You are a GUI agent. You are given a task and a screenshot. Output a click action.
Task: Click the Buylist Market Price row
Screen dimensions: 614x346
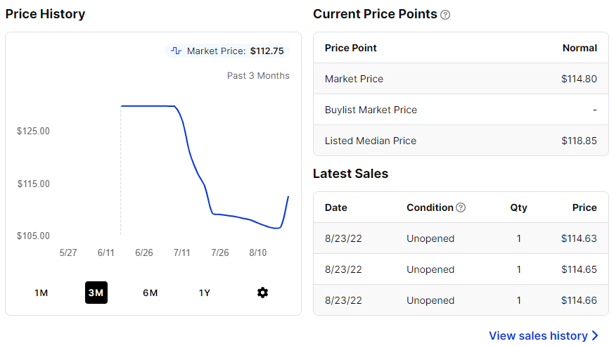pos(461,110)
